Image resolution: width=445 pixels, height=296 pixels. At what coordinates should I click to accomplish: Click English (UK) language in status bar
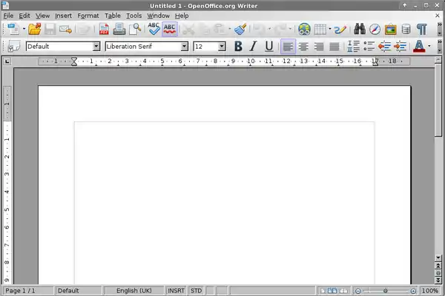(135, 291)
